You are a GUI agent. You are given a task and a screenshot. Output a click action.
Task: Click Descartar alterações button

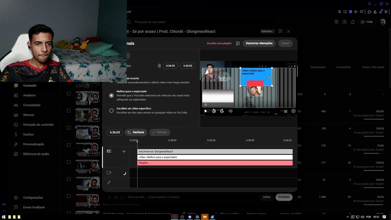(x=259, y=43)
